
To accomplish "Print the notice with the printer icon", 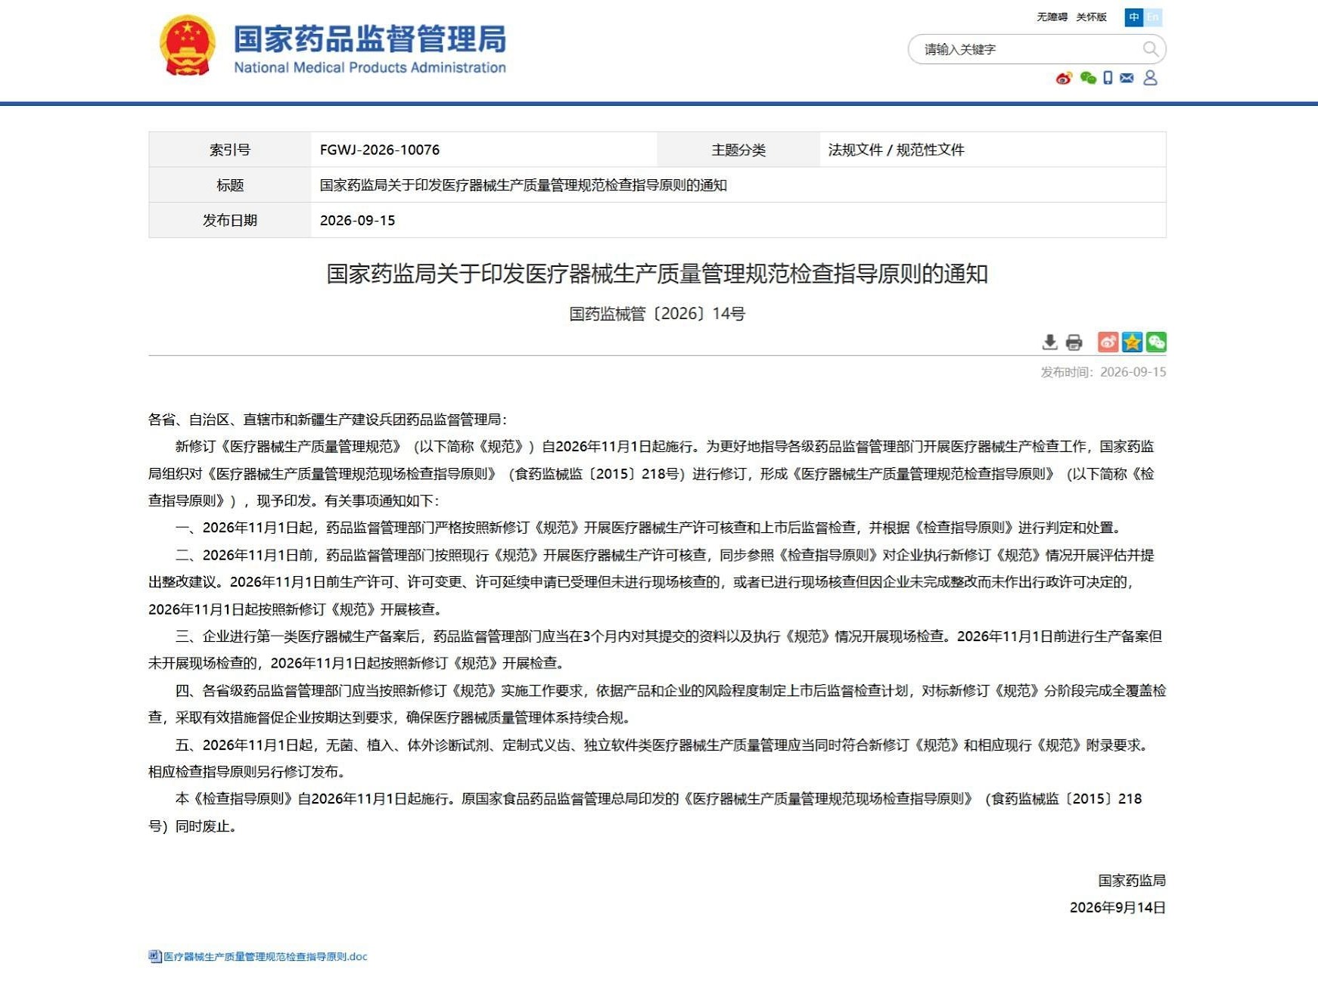I will point(1074,342).
